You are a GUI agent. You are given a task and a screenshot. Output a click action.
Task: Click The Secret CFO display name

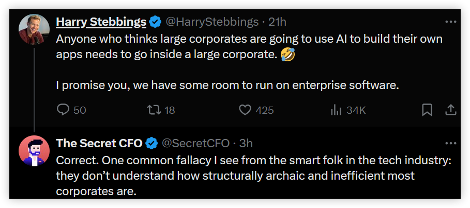[x=99, y=143]
